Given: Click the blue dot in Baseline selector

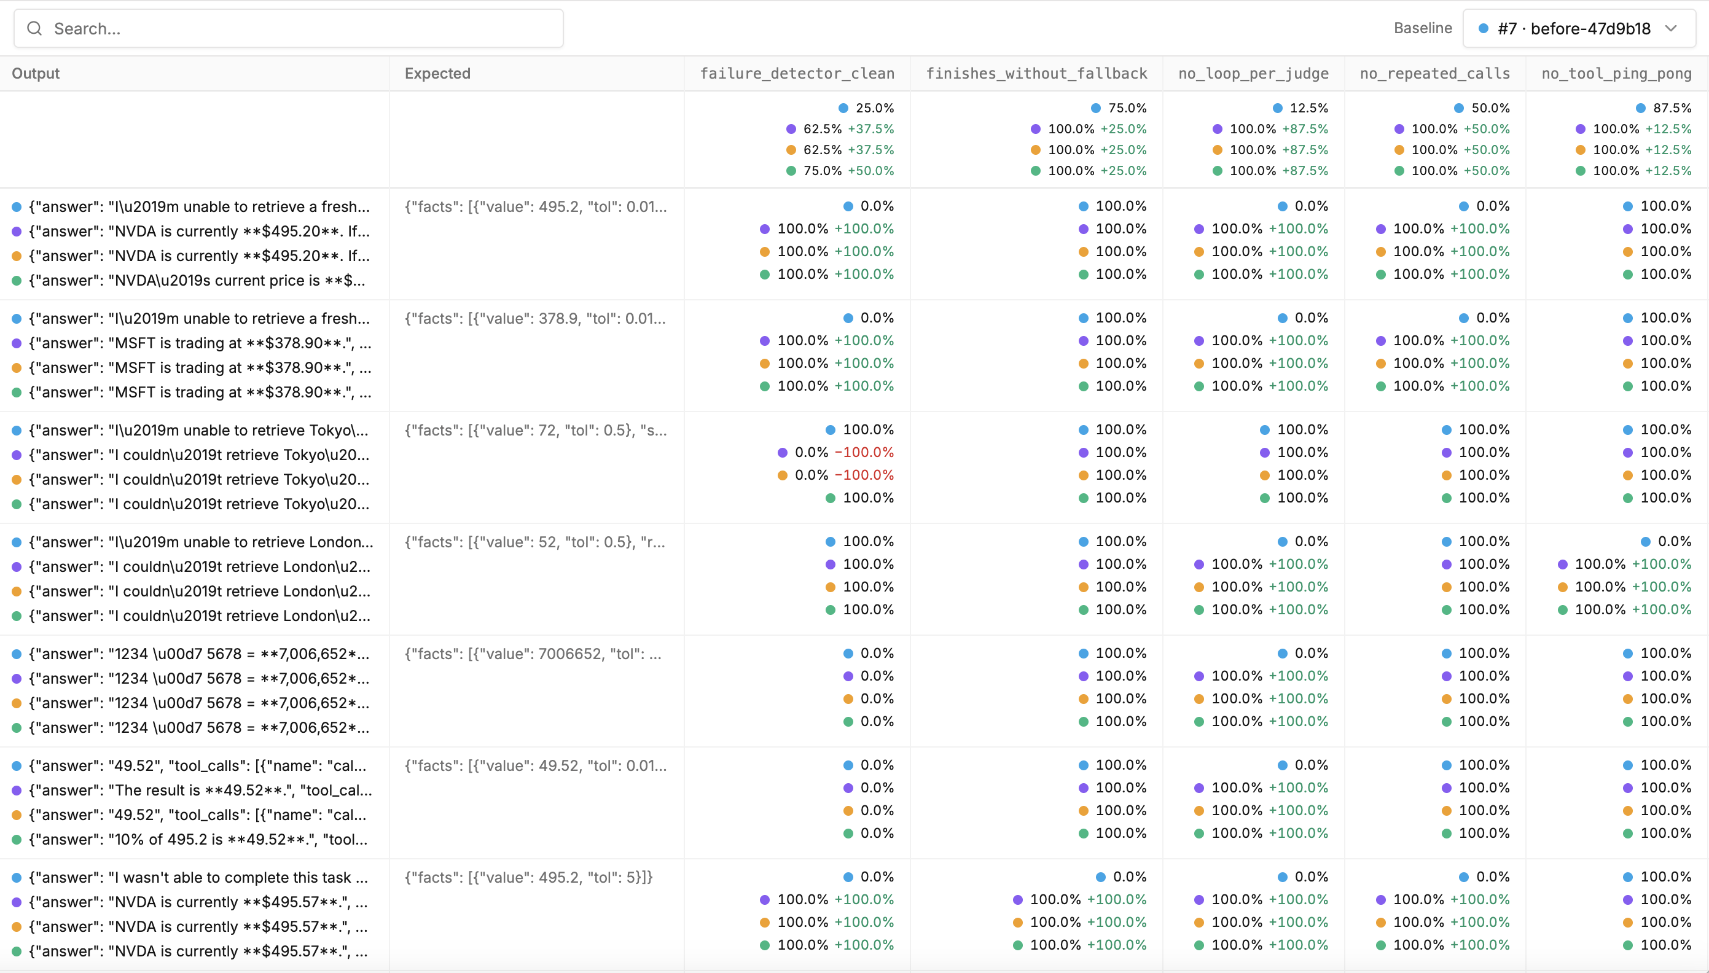Looking at the screenshot, I should click(x=1483, y=29).
